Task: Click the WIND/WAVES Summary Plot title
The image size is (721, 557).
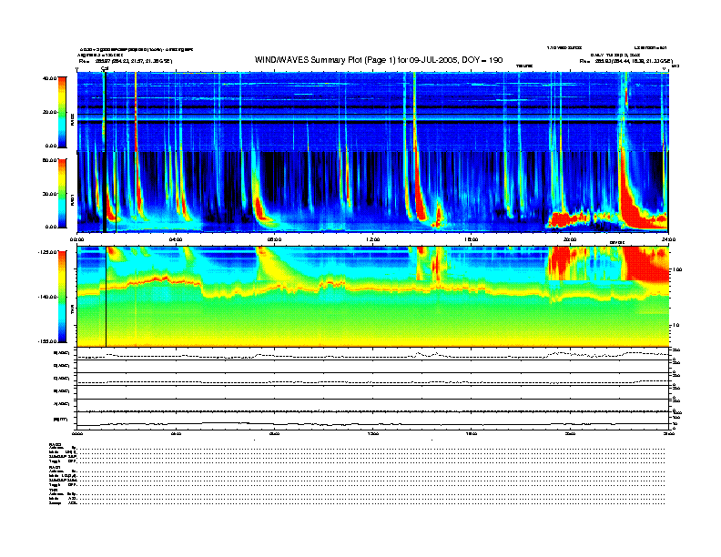Action: [x=379, y=60]
